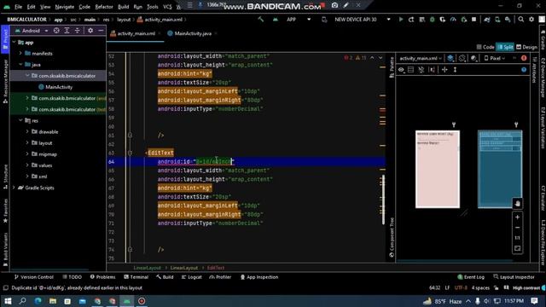Click the pan hand tool in preview

518,204
